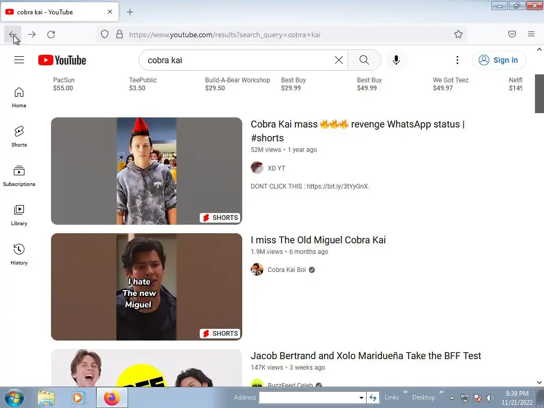Expand the Links toolbar chevron
This screenshot has width=544, height=408.
(405, 392)
